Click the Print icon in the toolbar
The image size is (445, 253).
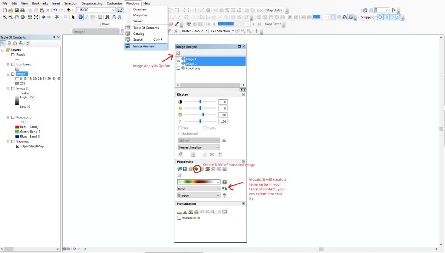(x=23, y=10)
